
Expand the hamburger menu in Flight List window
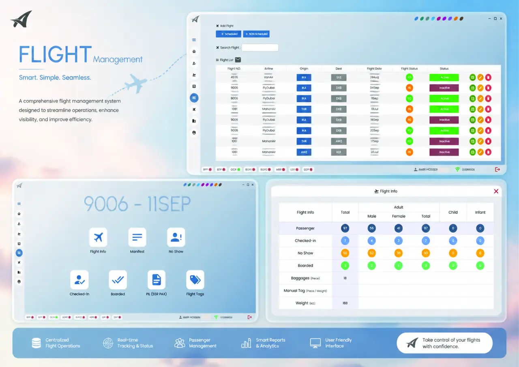[x=194, y=40]
